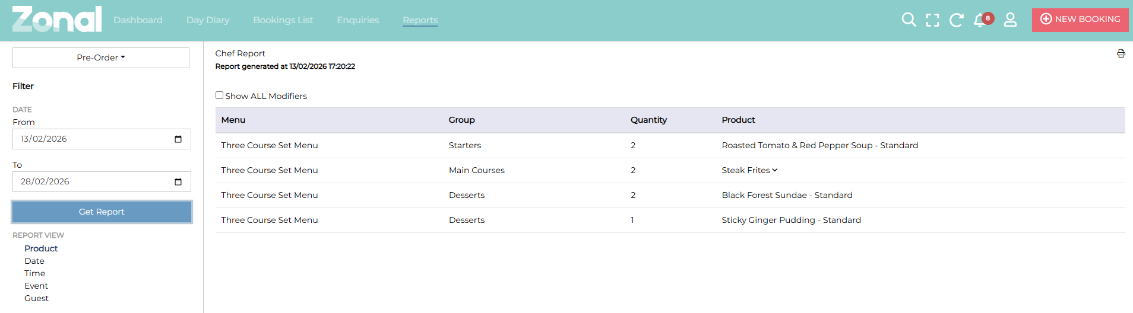The width and height of the screenshot is (1133, 313).
Task: Open the user account icon
Action: pyautogui.click(x=1010, y=20)
